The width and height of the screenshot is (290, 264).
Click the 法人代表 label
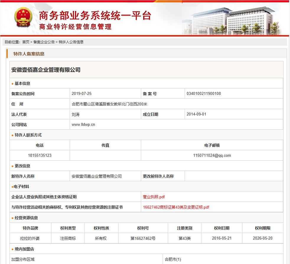(19, 114)
